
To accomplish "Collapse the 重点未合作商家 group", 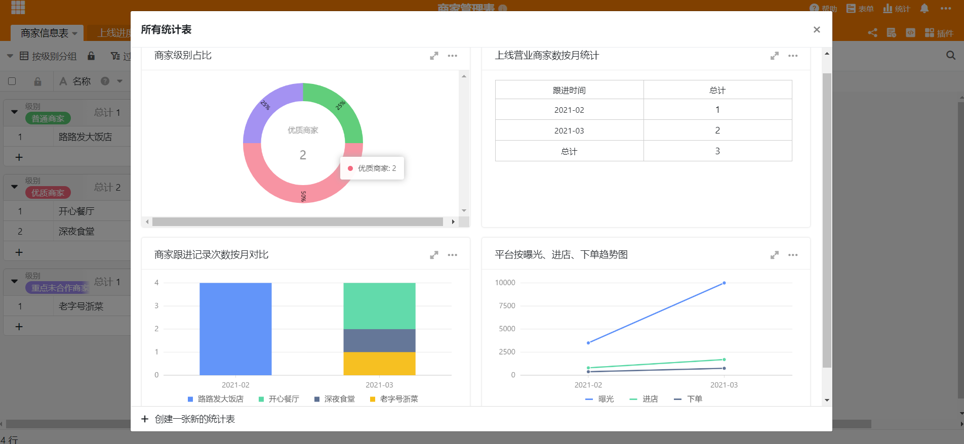I will pyautogui.click(x=14, y=281).
